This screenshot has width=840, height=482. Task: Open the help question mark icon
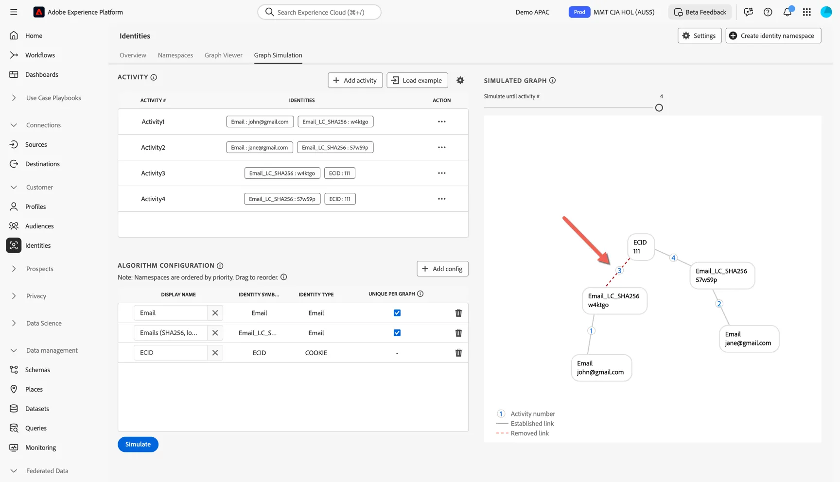pos(768,12)
